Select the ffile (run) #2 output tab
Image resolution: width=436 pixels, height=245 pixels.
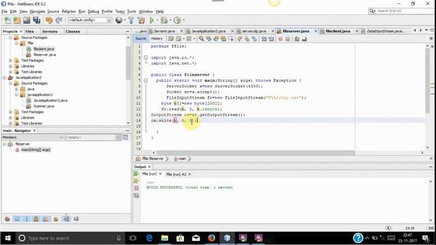click(x=176, y=174)
